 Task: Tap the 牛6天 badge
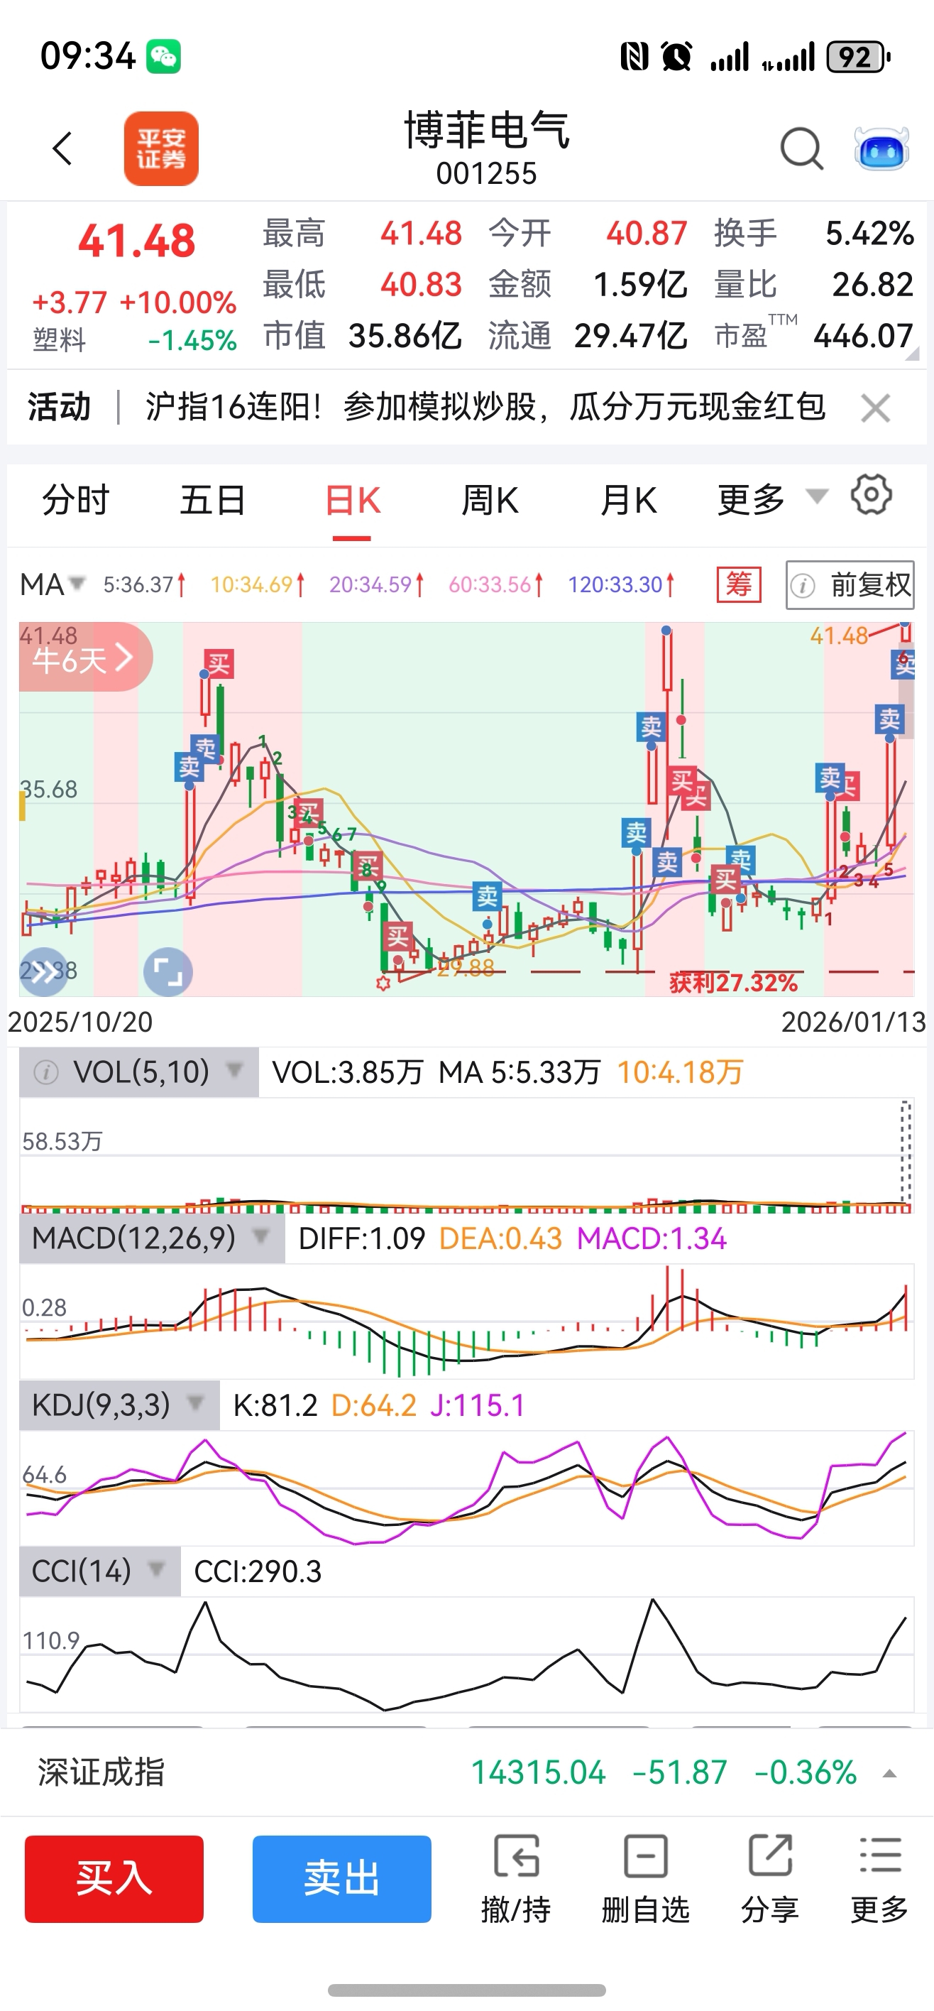pyautogui.click(x=84, y=657)
